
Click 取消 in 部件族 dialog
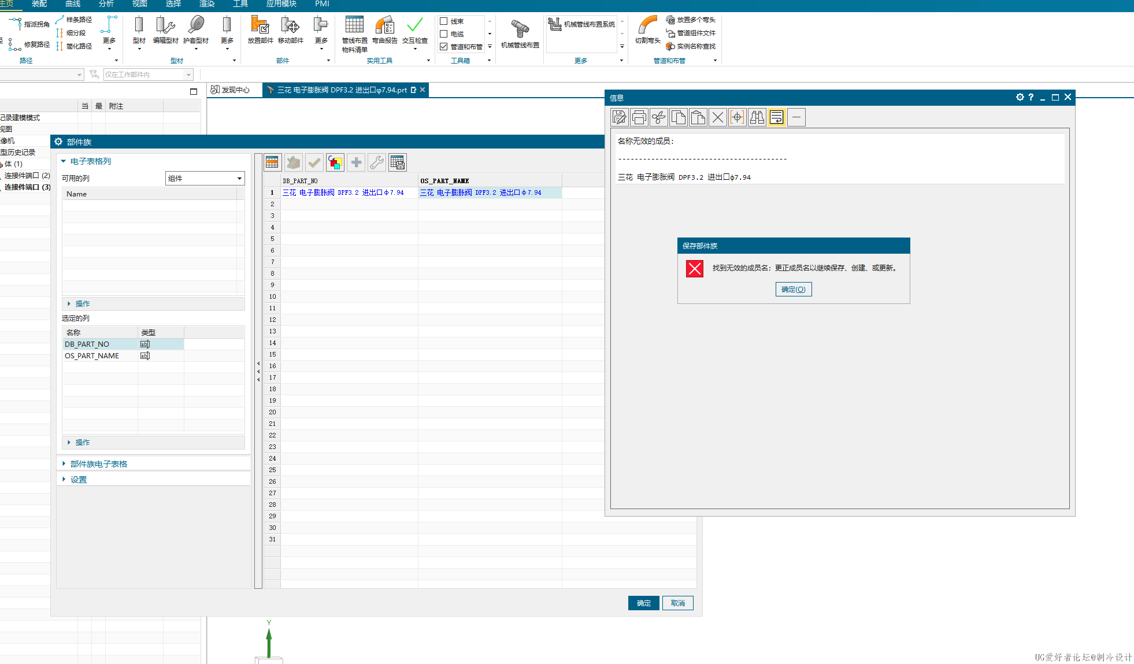tap(678, 603)
